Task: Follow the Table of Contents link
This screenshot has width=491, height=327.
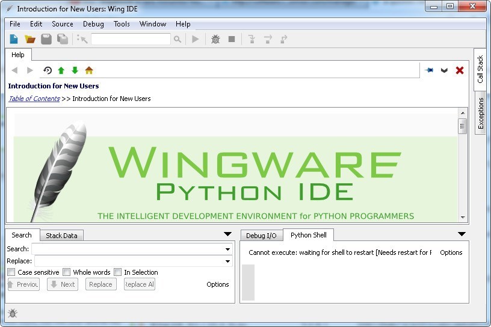Action: click(x=34, y=99)
